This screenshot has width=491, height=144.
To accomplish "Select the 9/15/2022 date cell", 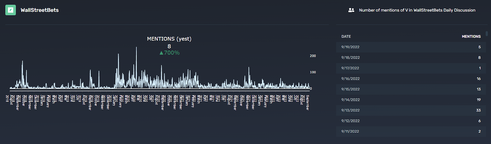I will tap(350, 89).
